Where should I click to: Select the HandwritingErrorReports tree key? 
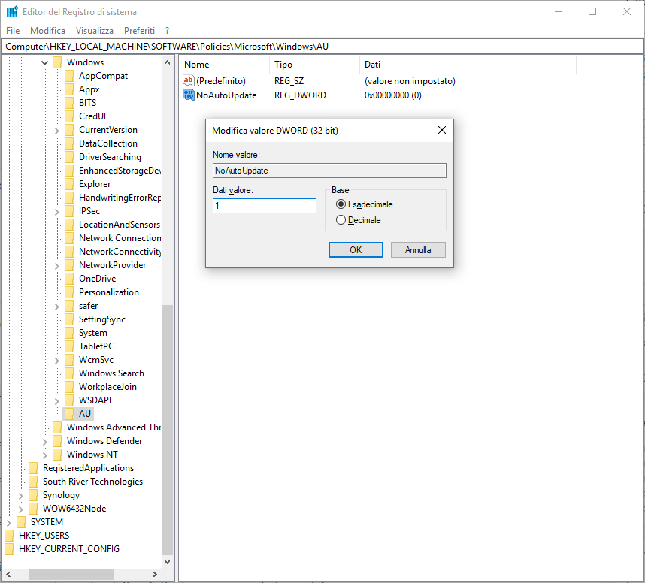tap(120, 198)
